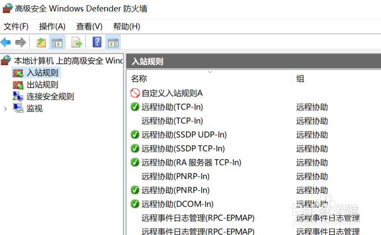Click the sort arrow above 名称 column
This screenshot has height=235, width=381.
click(210, 72)
